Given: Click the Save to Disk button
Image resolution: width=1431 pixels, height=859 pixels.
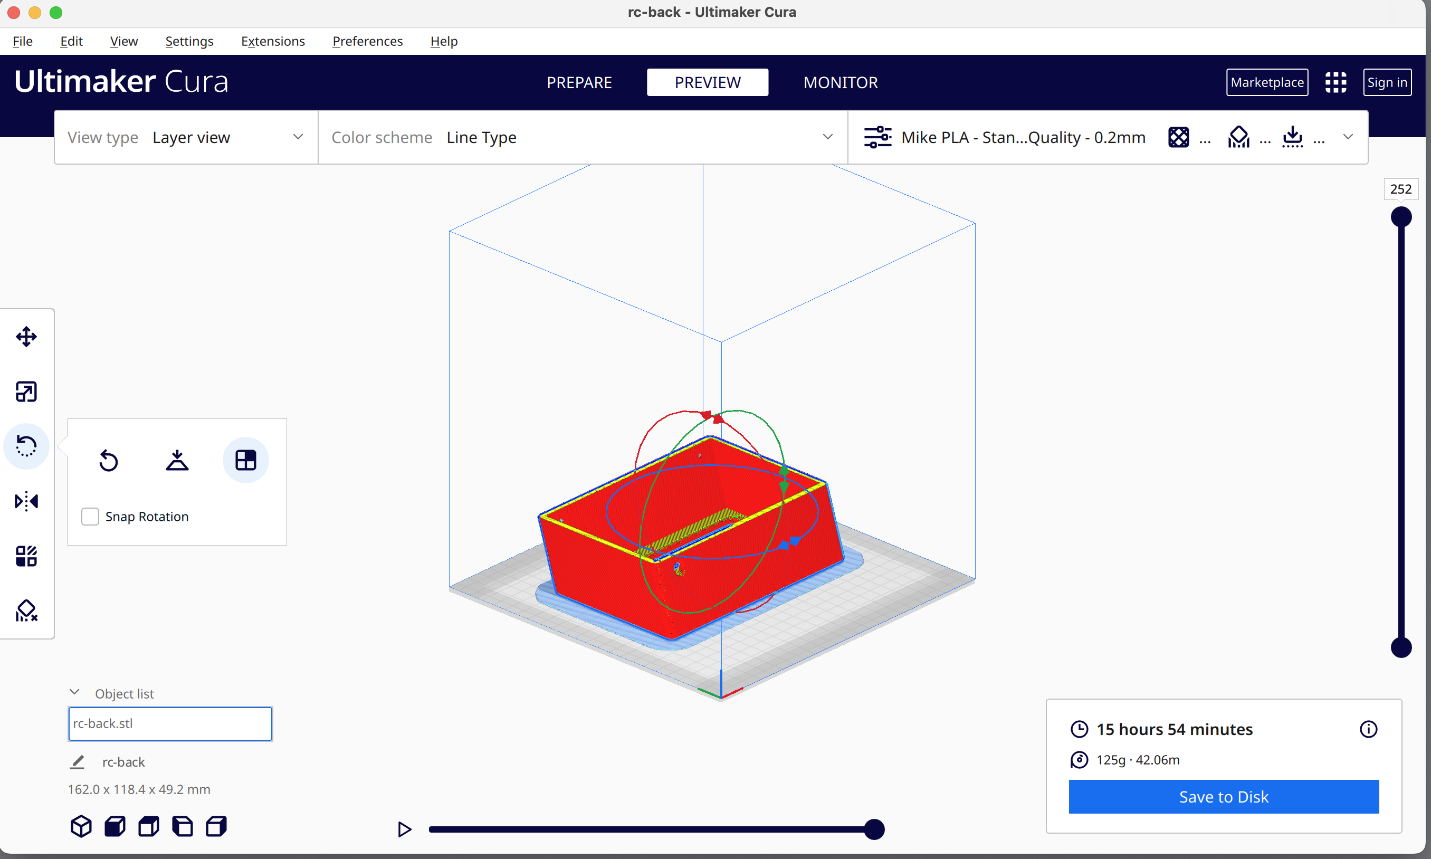Looking at the screenshot, I should click(x=1223, y=797).
